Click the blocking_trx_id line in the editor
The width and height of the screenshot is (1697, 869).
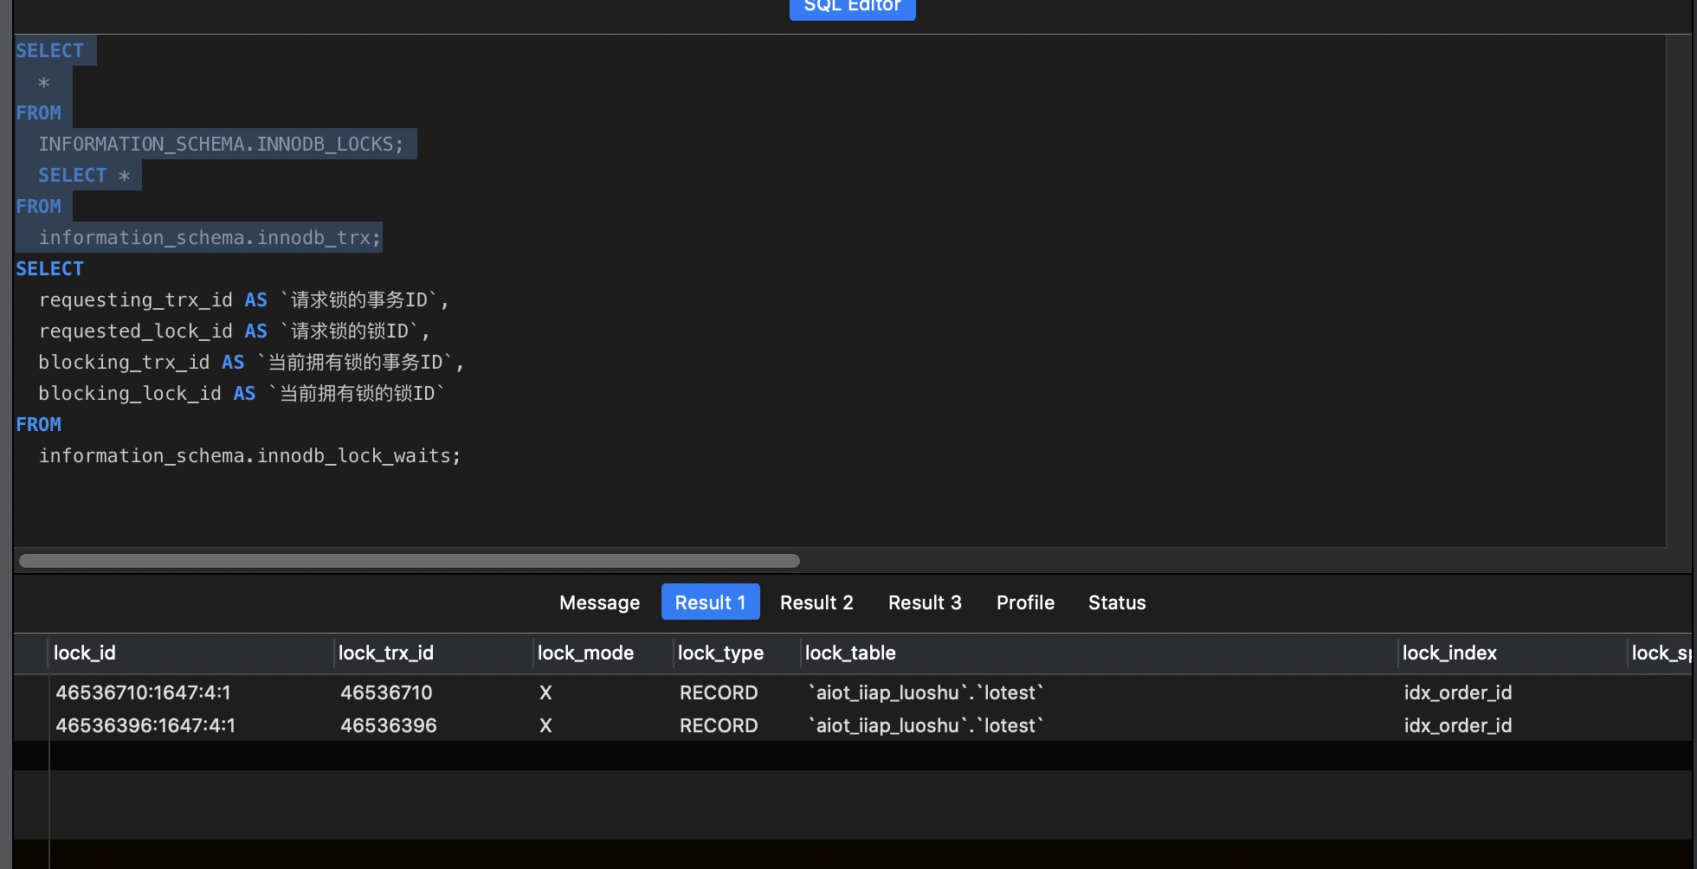(251, 362)
